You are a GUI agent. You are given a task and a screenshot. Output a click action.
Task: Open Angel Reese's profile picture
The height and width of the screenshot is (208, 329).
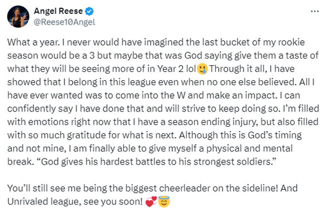click(18, 16)
